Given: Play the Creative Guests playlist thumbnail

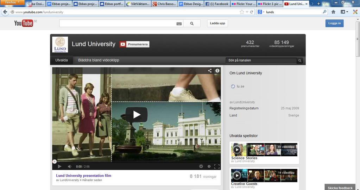Looking at the screenshot, I should (x=264, y=176).
